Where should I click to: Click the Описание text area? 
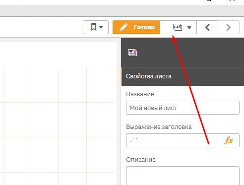click(x=183, y=176)
